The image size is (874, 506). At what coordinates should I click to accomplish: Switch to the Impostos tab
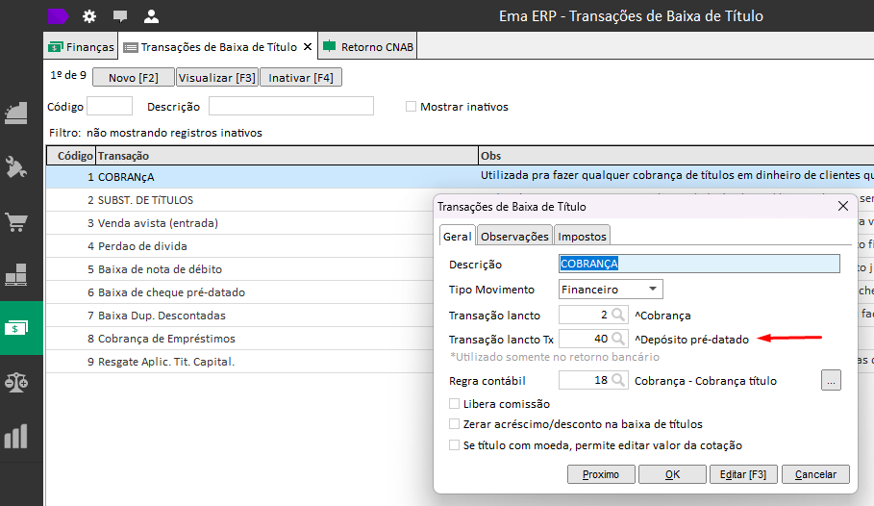tap(582, 236)
